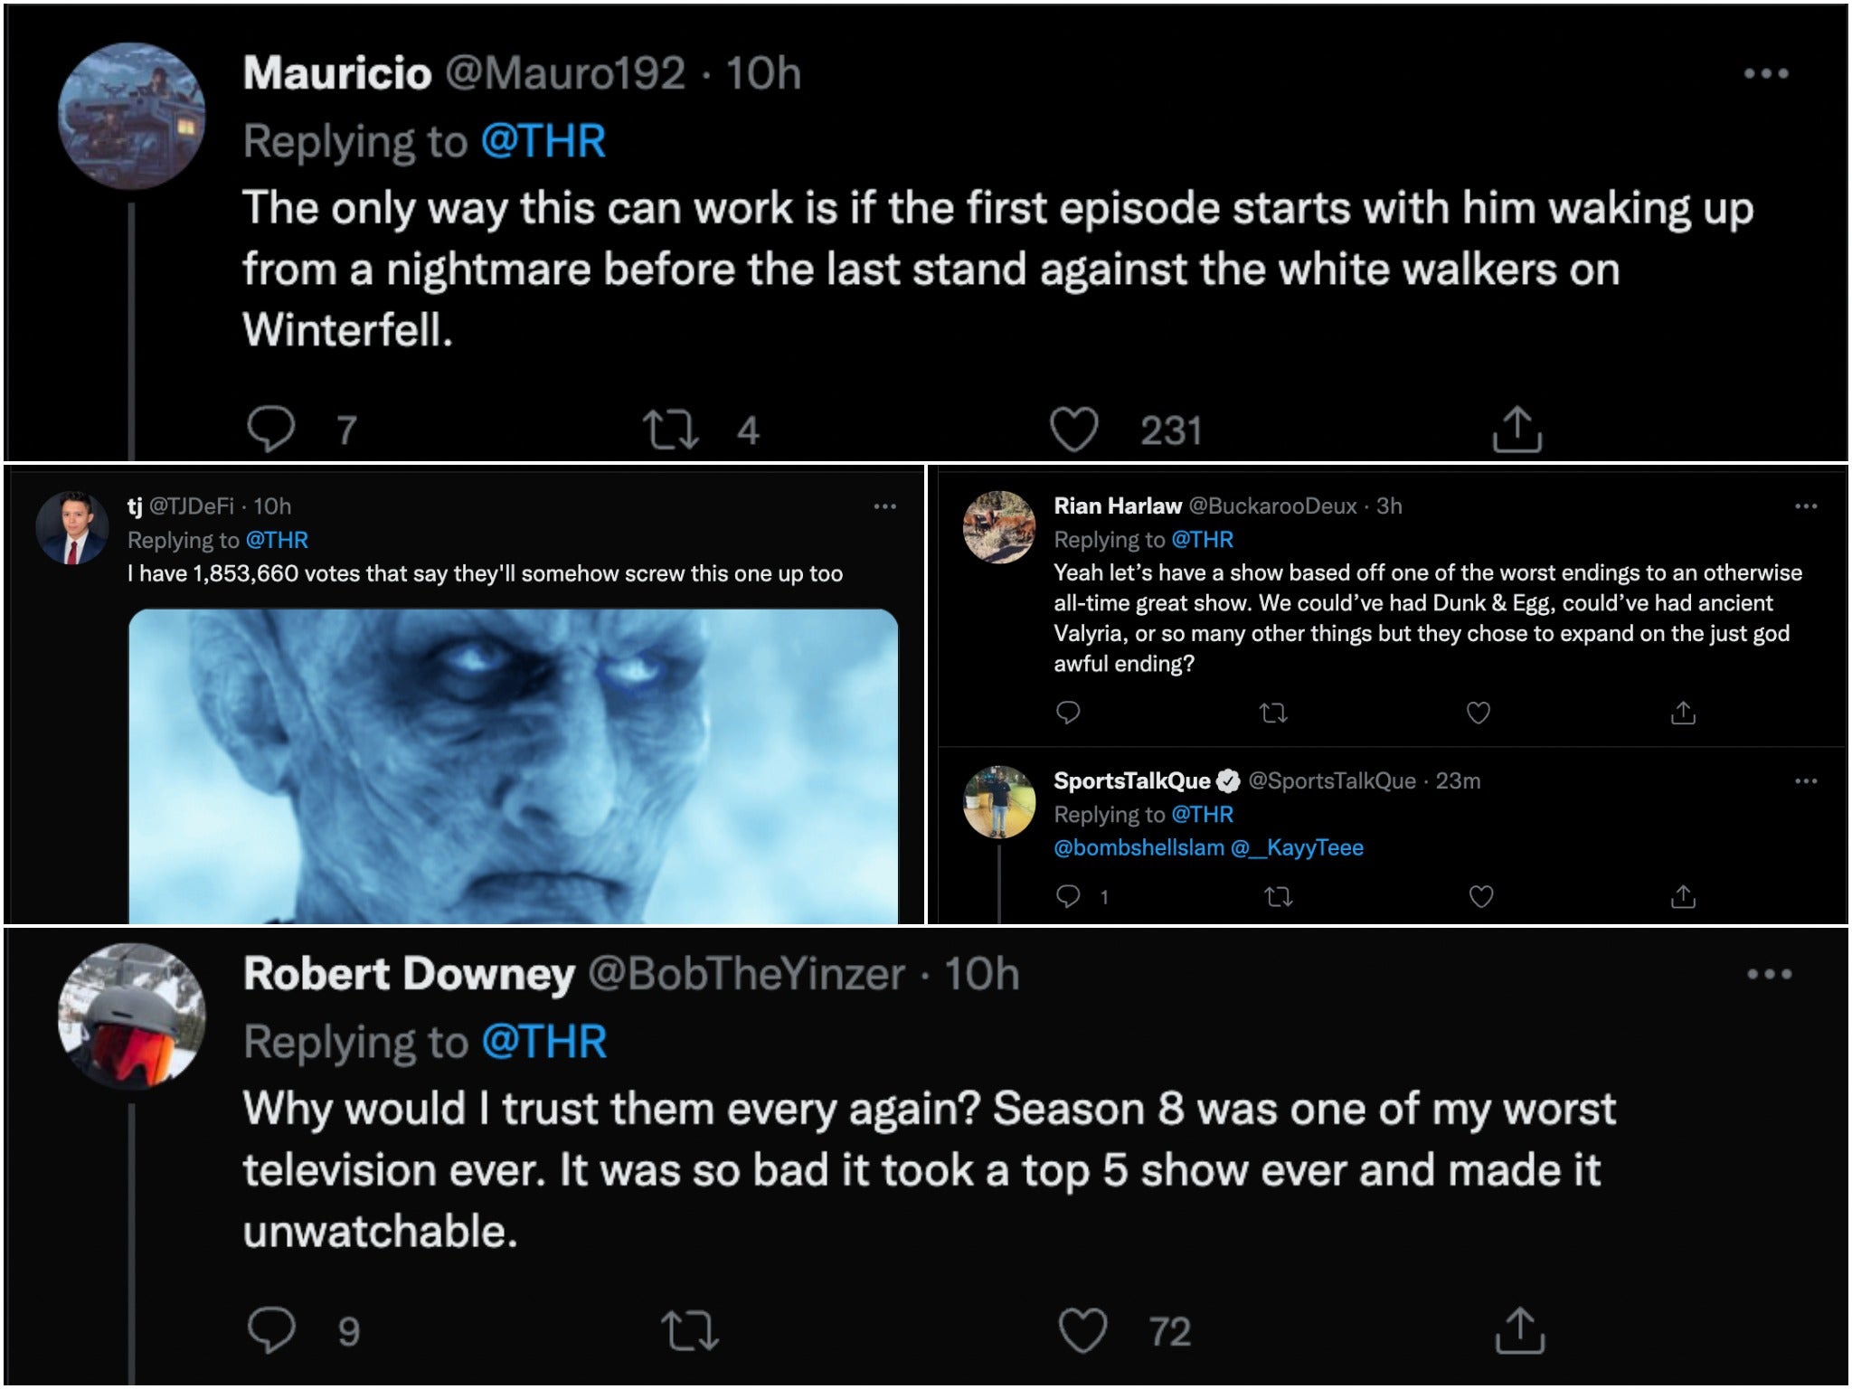Share Robert Downey's tweet
The height and width of the screenshot is (1389, 1852).
tap(1520, 1330)
